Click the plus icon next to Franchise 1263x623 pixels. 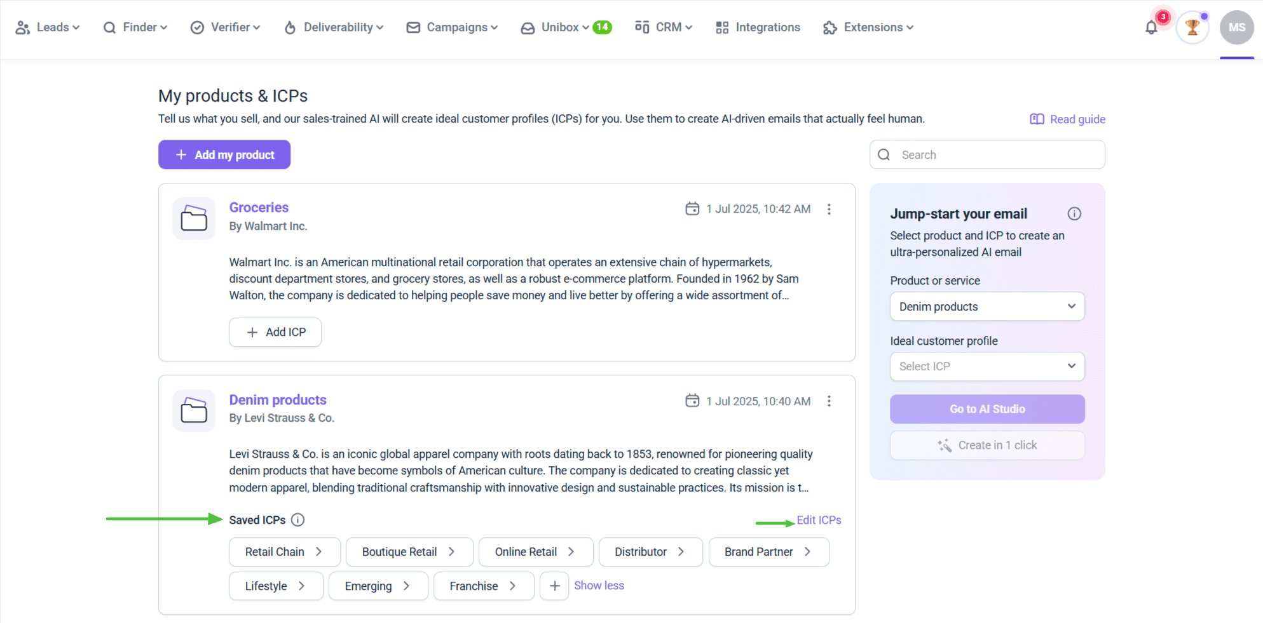coord(554,586)
